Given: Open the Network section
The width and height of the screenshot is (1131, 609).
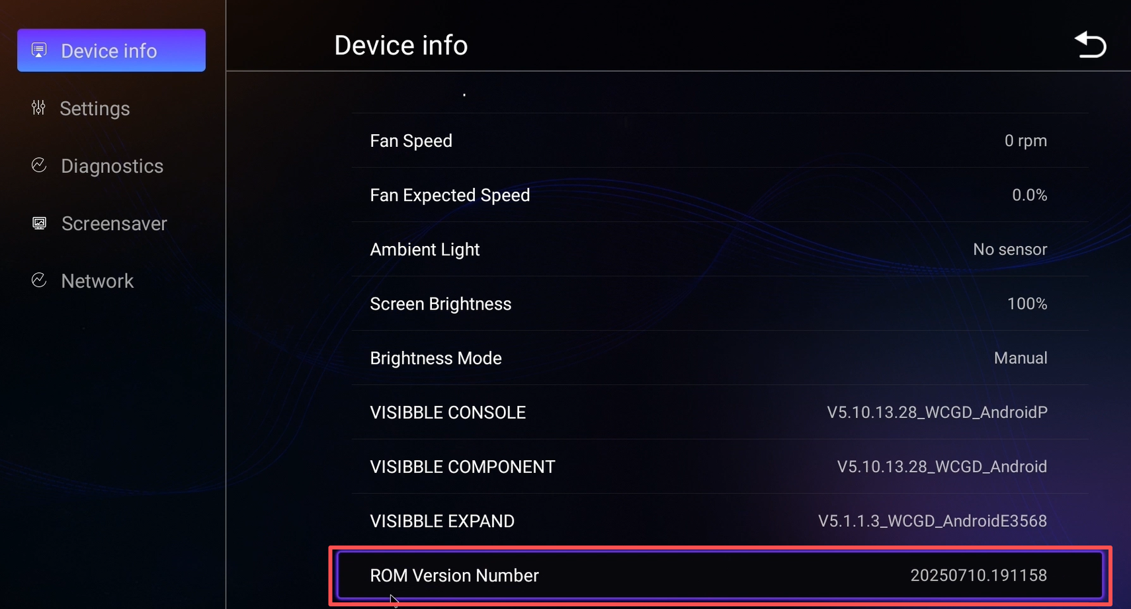Looking at the screenshot, I should point(97,281).
